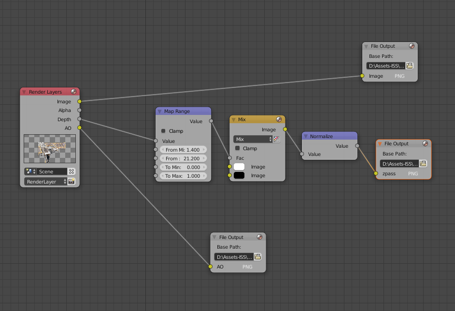
Task: Enable Clamp checkbox on Mix node
Action: [x=237, y=148]
